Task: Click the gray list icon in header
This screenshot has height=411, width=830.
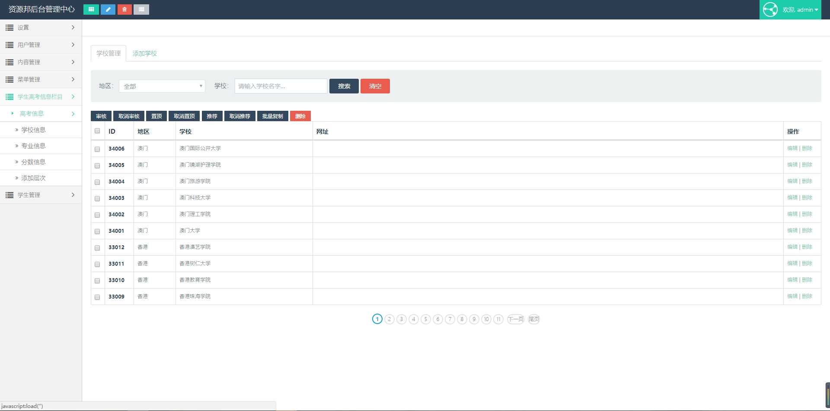Action: click(x=141, y=10)
